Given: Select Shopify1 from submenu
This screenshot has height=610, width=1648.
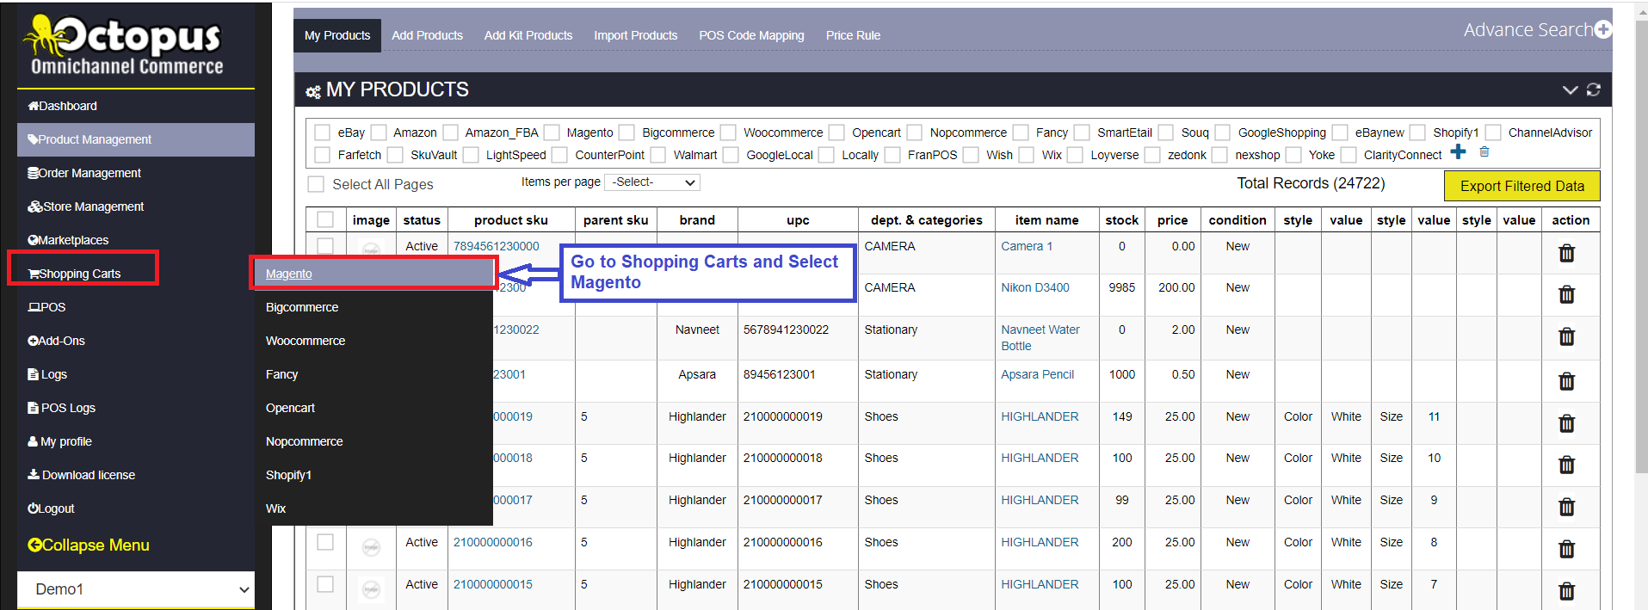Looking at the screenshot, I should coord(373,475).
